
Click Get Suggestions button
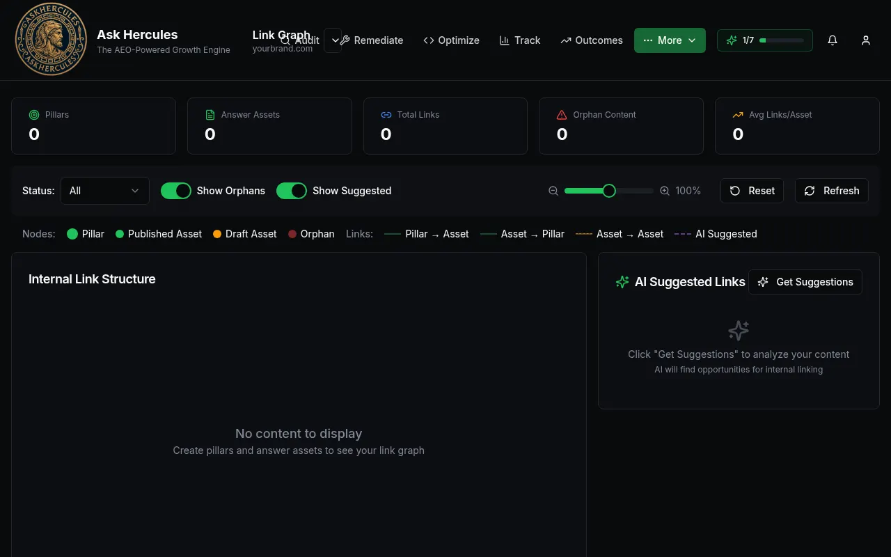tap(805, 282)
